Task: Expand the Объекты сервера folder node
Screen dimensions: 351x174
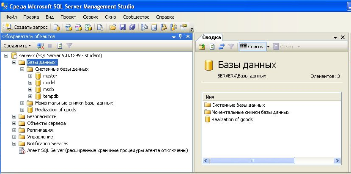Action: (14, 123)
